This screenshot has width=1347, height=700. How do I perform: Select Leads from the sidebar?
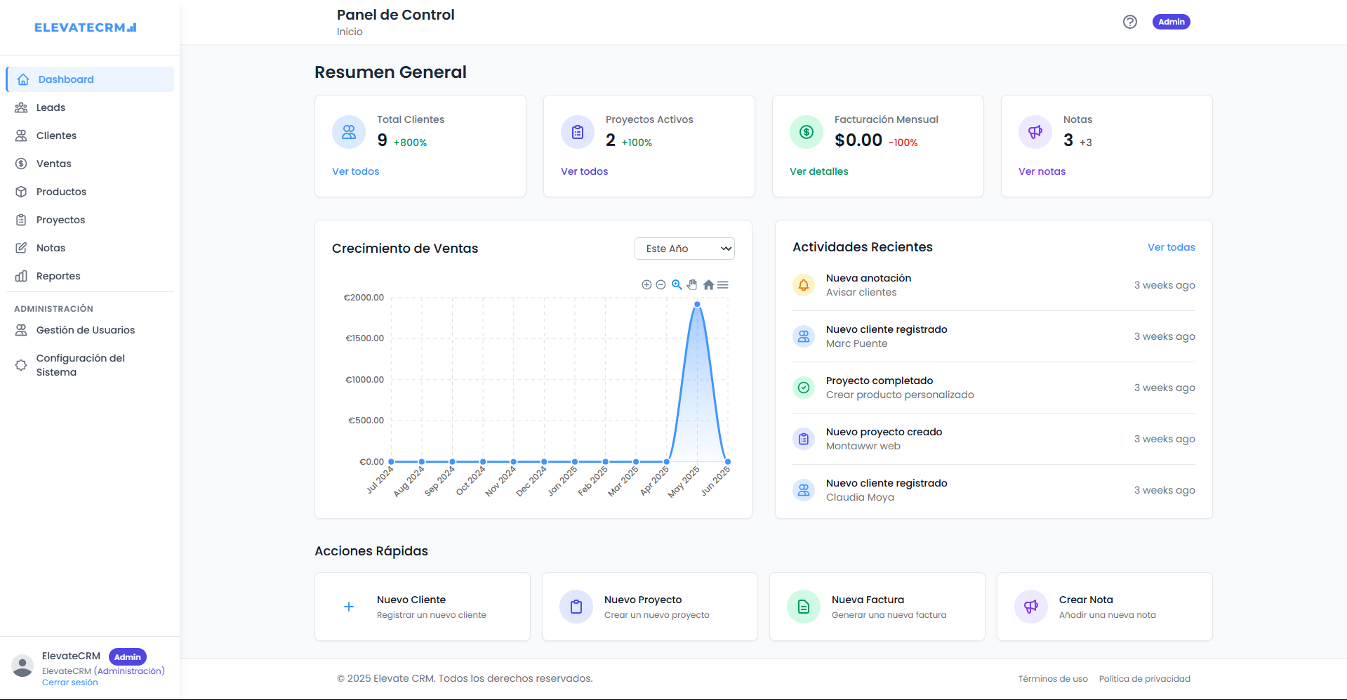click(50, 107)
